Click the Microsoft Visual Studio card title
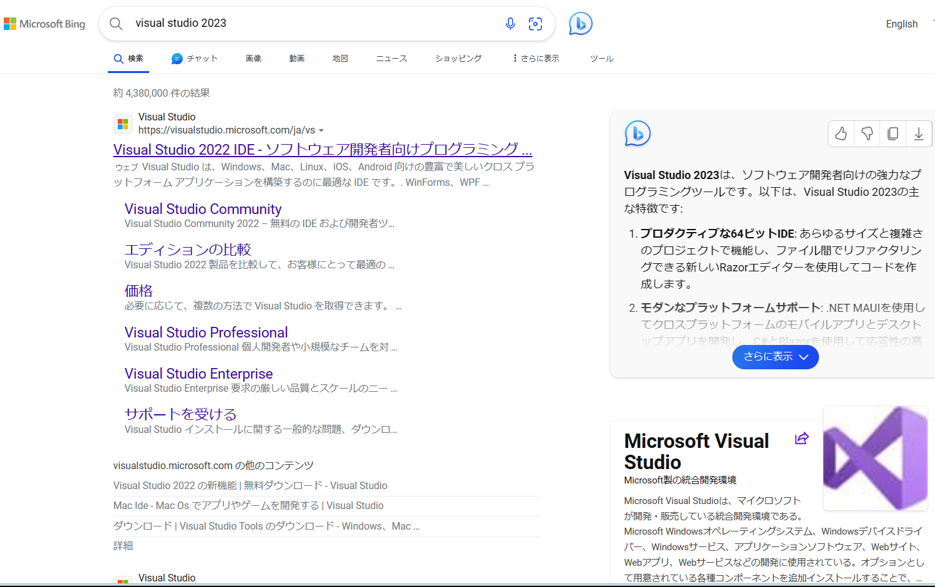935x587 pixels. click(x=697, y=452)
